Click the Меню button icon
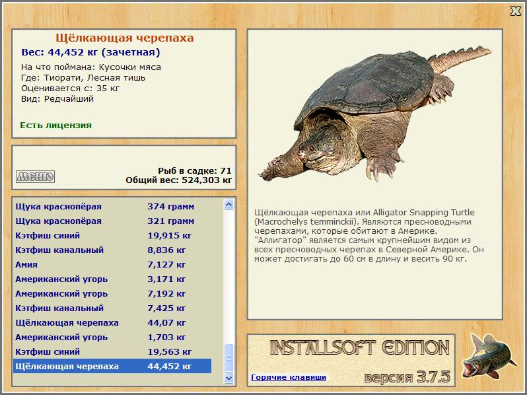527x395 pixels. click(35, 176)
